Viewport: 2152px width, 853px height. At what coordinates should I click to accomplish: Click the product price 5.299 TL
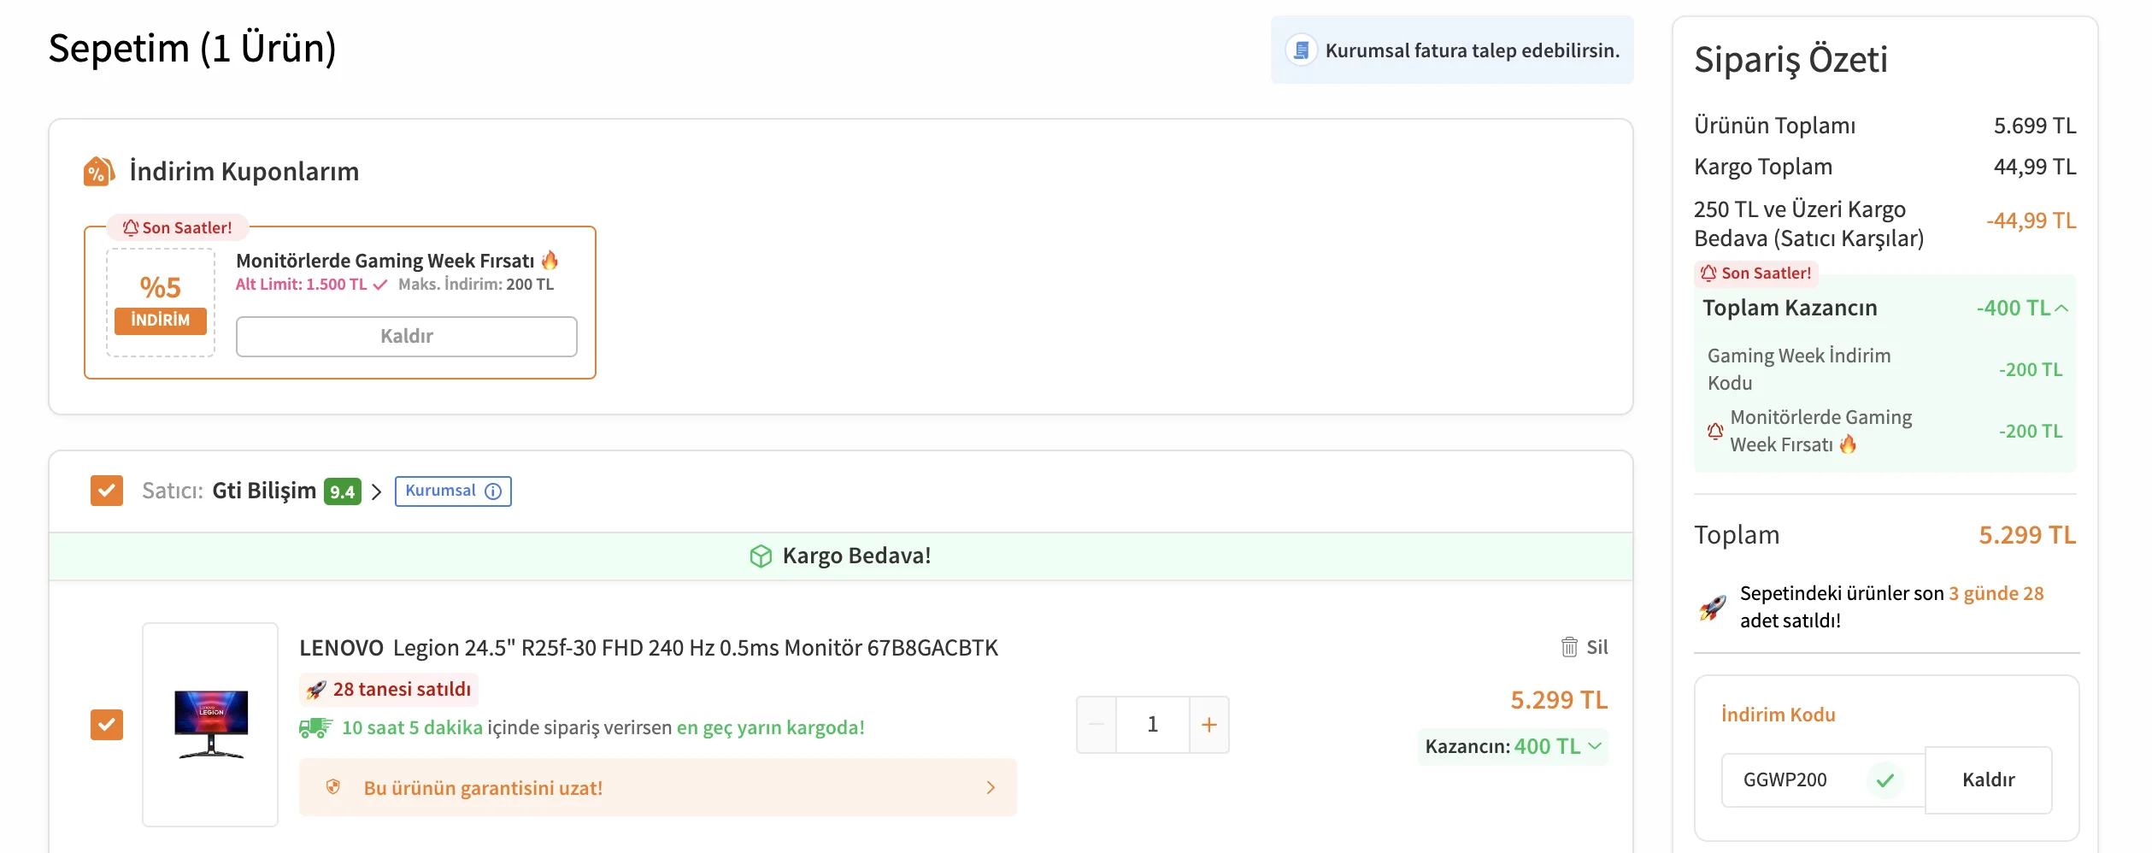(1559, 700)
